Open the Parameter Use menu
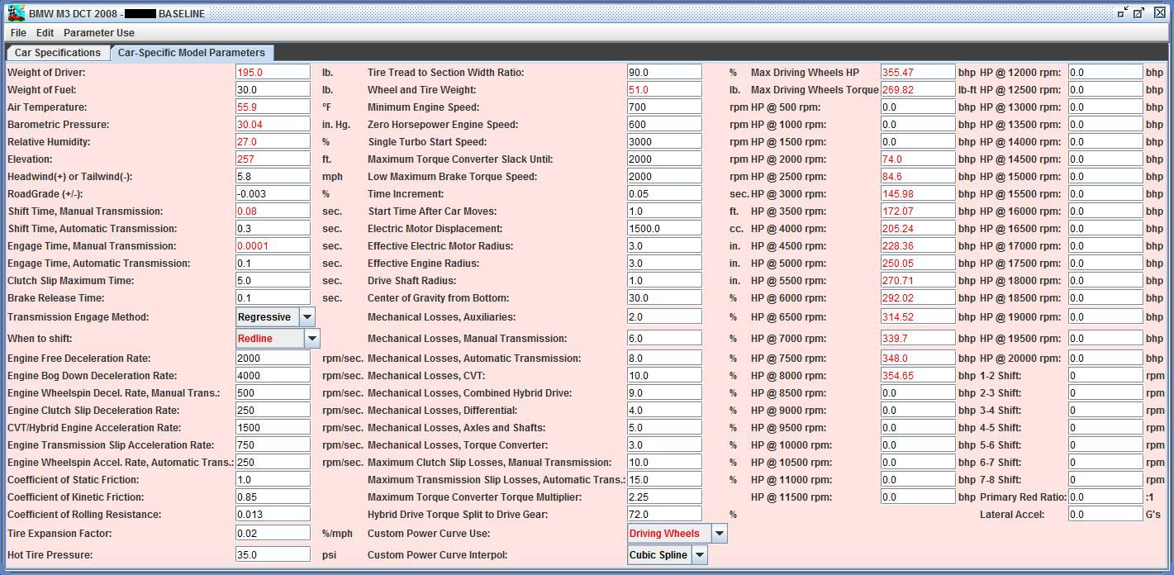The image size is (1174, 575). point(98,33)
